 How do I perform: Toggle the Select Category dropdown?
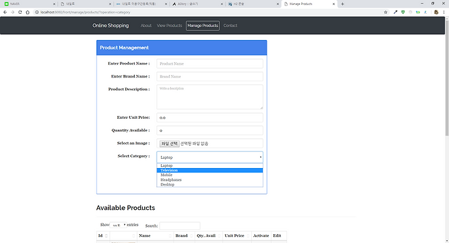point(210,157)
